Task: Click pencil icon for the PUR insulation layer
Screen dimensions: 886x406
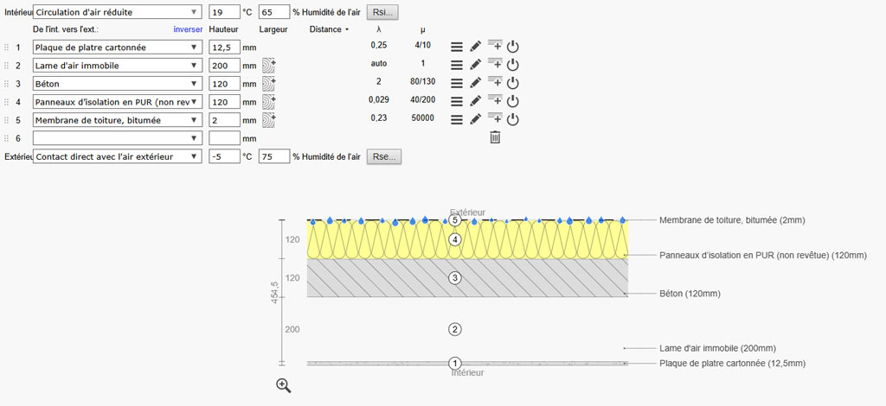Action: tap(476, 101)
